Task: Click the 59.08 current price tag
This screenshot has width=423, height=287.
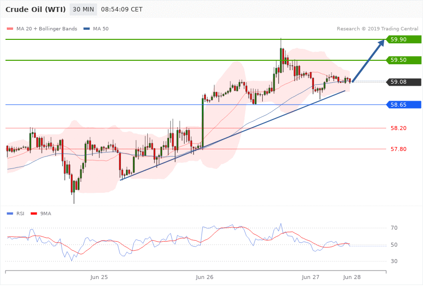Action: 404,82
